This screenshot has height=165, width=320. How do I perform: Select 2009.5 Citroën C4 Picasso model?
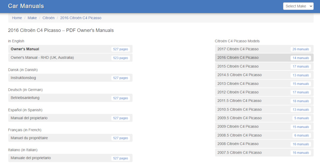pyautogui.click(x=264, y=118)
